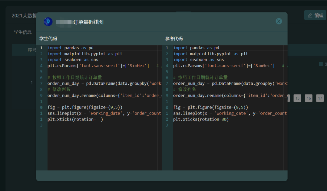Viewport: 327px width, 191px height.
Task: Click student code order_num_day groupby line
Action: pyautogui.click(x=104, y=83)
